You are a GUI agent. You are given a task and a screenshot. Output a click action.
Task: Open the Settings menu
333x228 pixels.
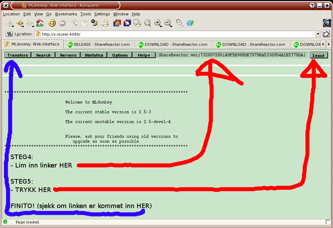(102, 14)
